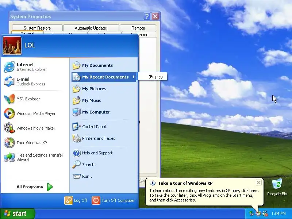Screen dimensions: 292x219
Task: Open the Control Panel icon
Action: pyautogui.click(x=76, y=127)
